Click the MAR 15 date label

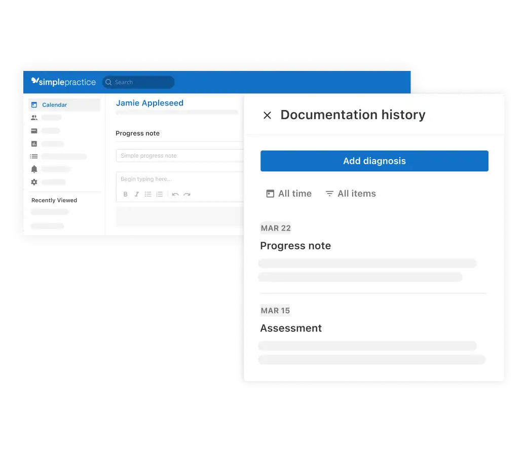click(275, 311)
